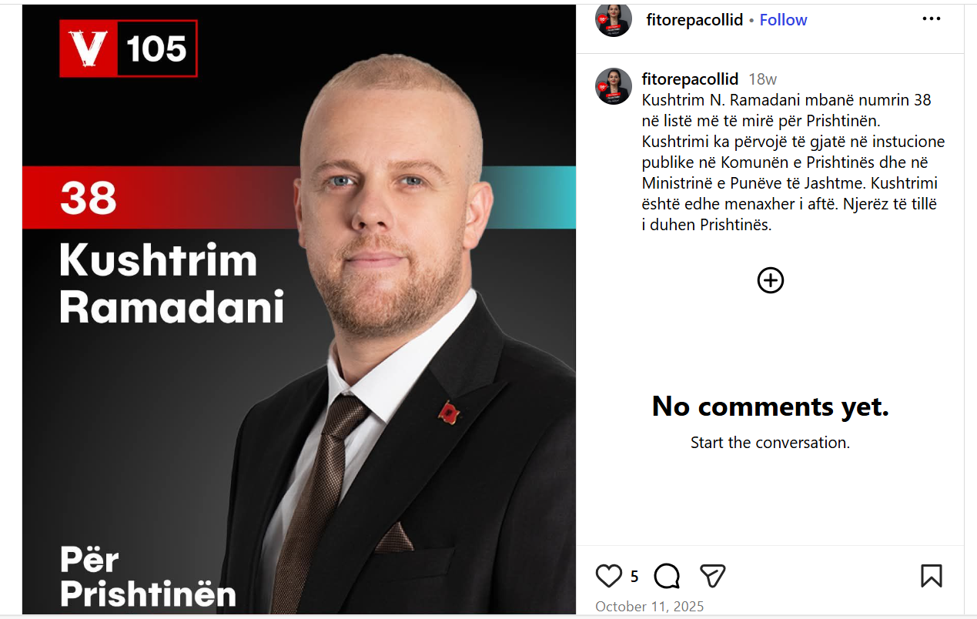Load more comments with the plus circle
The image size is (977, 619).
click(771, 281)
